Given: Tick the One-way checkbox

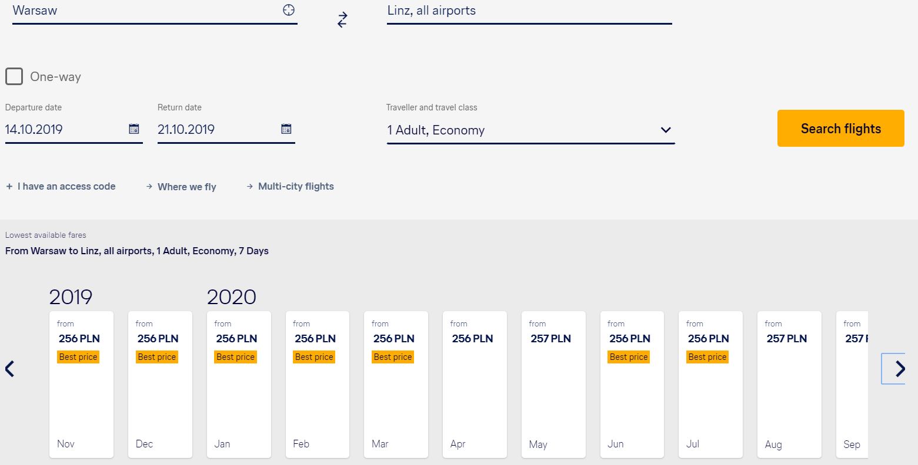Looking at the screenshot, I should click(14, 76).
